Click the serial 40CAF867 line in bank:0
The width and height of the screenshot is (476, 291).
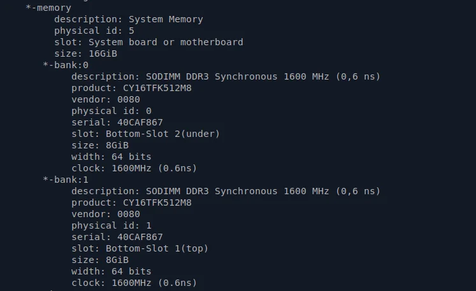117,122
